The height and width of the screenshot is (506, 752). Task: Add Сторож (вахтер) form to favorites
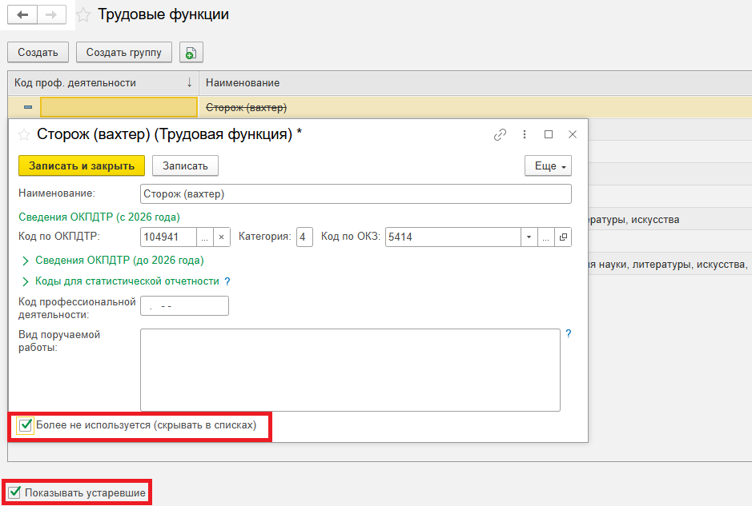pos(24,134)
